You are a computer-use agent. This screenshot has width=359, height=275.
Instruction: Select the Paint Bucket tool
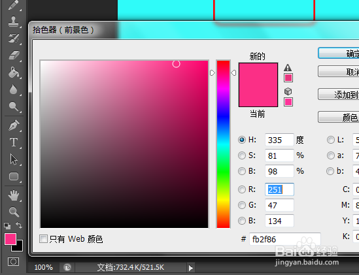pyautogui.click(x=14, y=73)
